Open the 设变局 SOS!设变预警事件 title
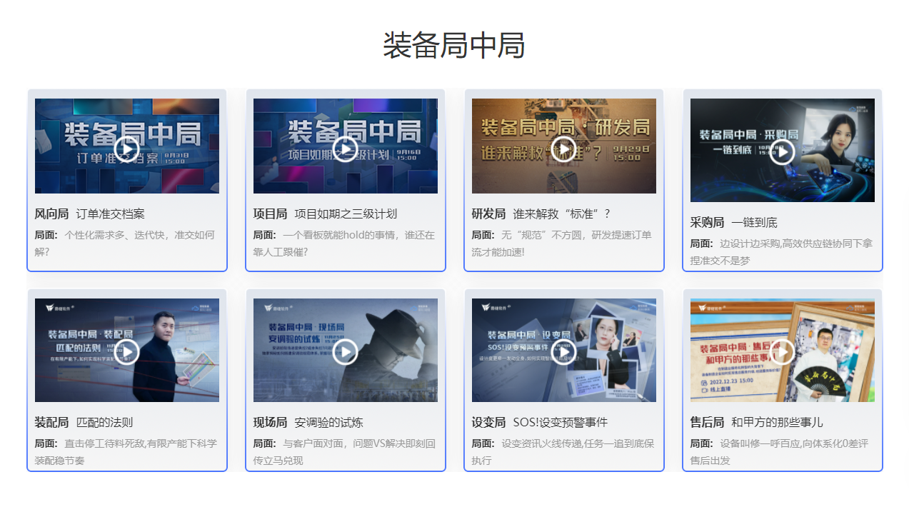The height and width of the screenshot is (507, 909). tap(539, 422)
